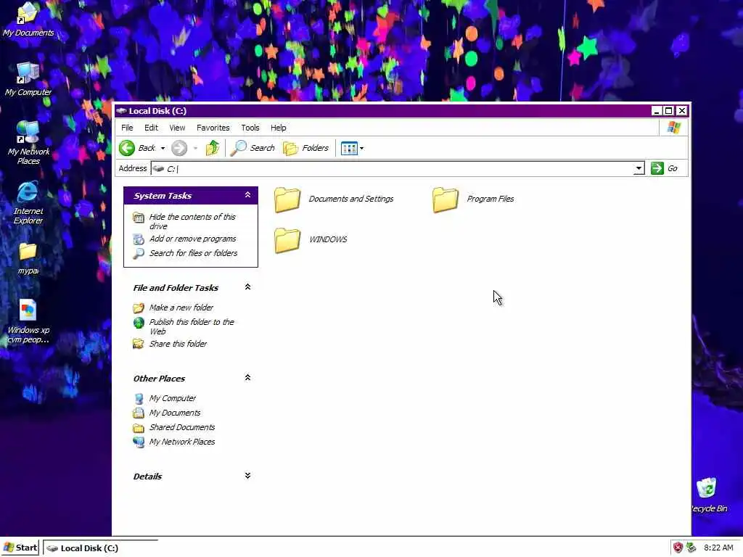The height and width of the screenshot is (557, 743).
Task: Open the Search pane from toolbar
Action: [x=253, y=148]
